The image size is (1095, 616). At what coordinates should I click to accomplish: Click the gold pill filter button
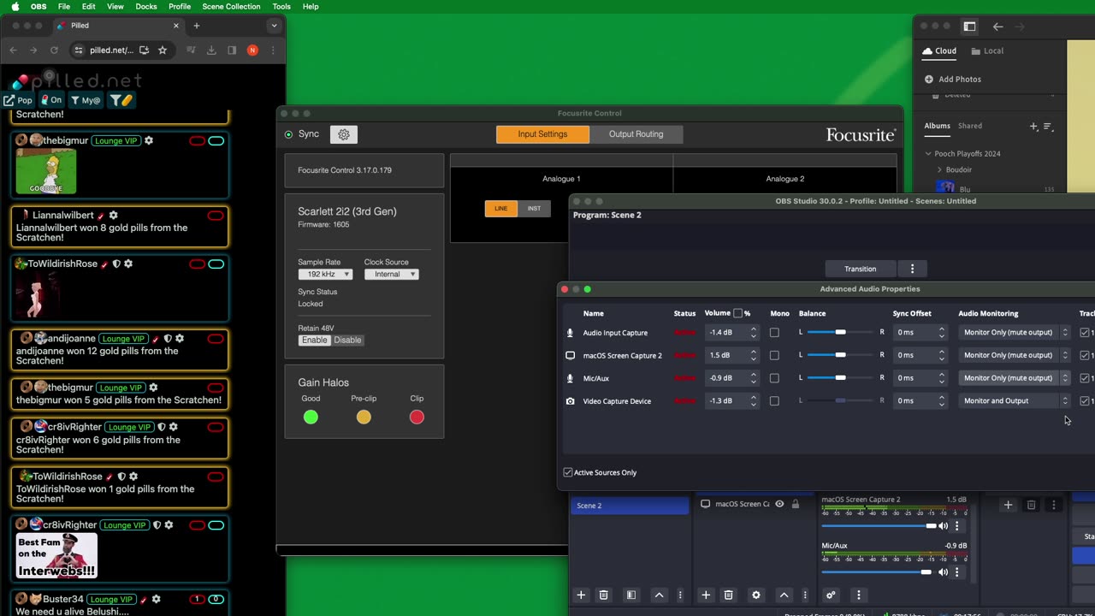pos(121,100)
